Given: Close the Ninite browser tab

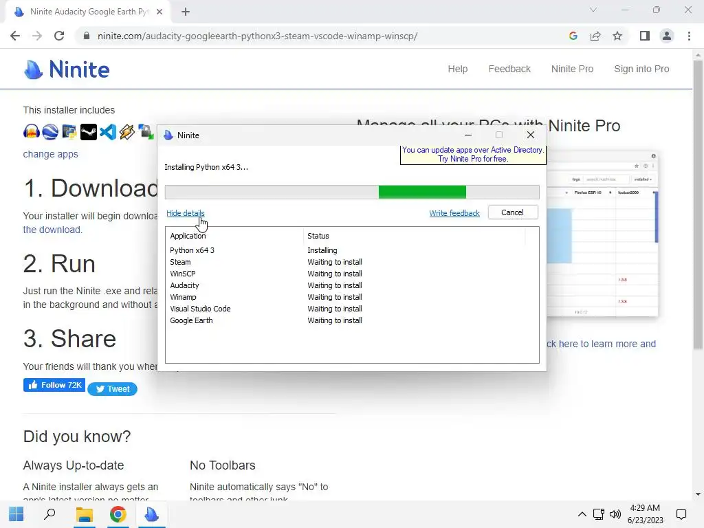Looking at the screenshot, I should pyautogui.click(x=159, y=12).
